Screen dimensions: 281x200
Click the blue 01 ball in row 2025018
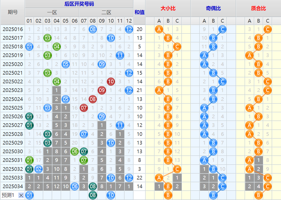(x=29, y=47)
